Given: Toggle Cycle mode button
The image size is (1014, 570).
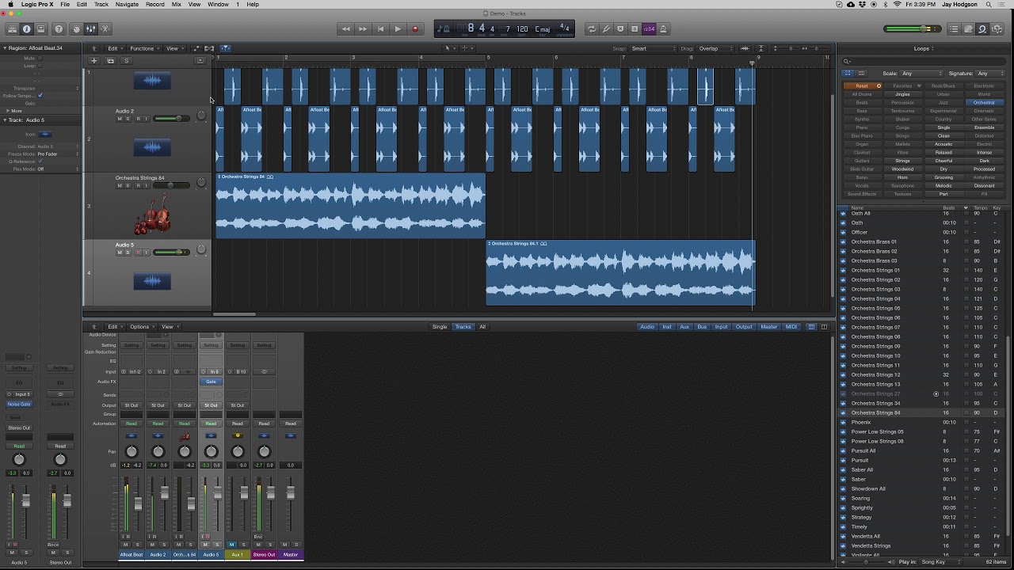Looking at the screenshot, I should (x=591, y=29).
